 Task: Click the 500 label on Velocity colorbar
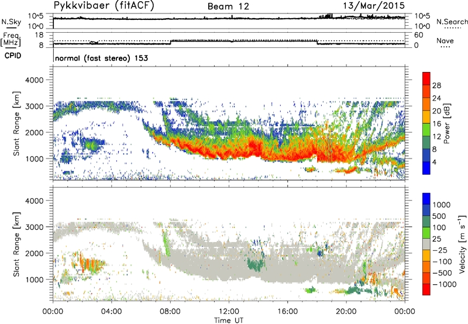pos(439,216)
